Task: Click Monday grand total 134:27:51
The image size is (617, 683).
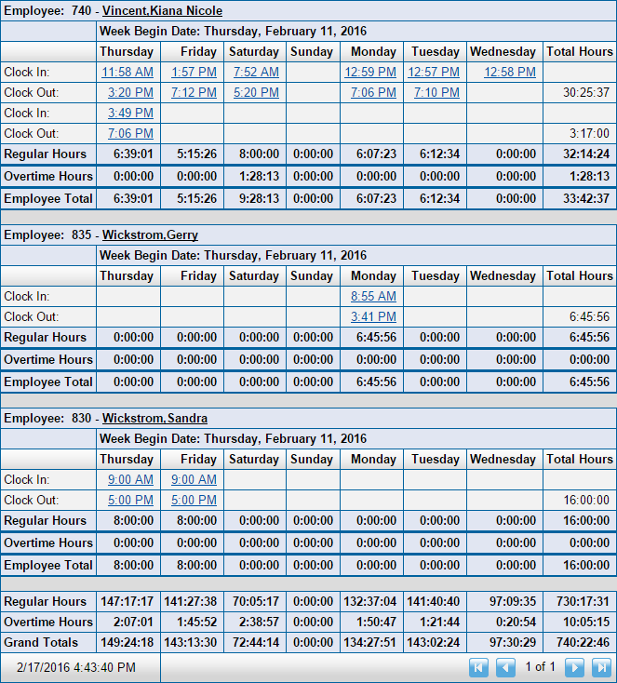Action: pyautogui.click(x=370, y=643)
